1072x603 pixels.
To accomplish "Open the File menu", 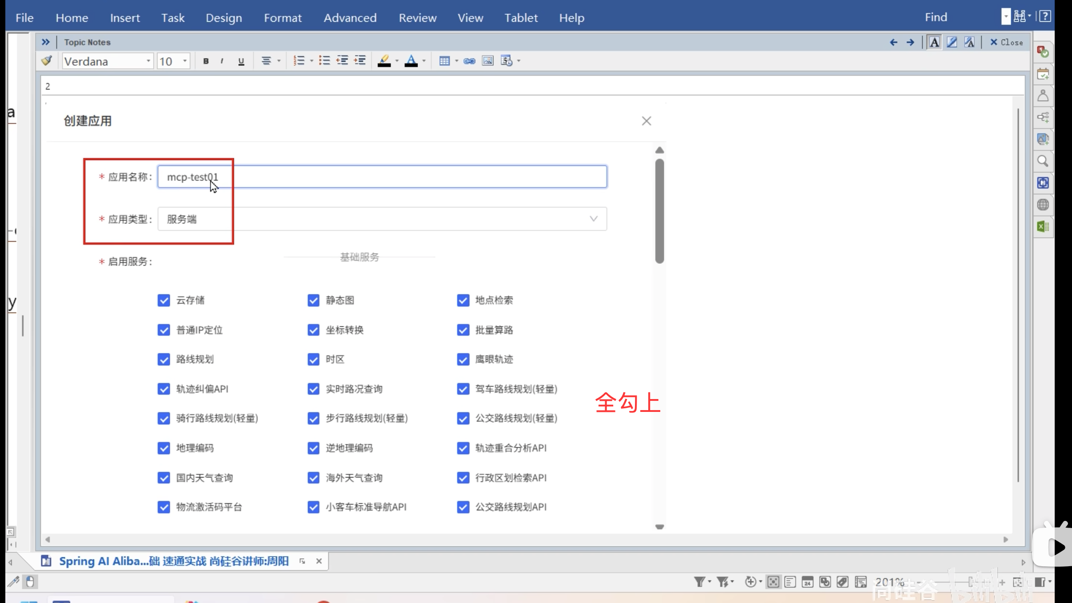I will click(x=24, y=18).
